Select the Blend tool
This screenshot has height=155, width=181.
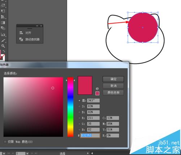[3, 28]
